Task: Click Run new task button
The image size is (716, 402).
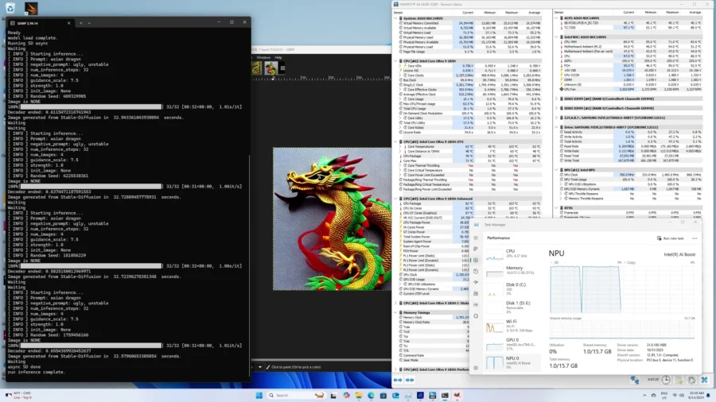Action: pos(671,238)
